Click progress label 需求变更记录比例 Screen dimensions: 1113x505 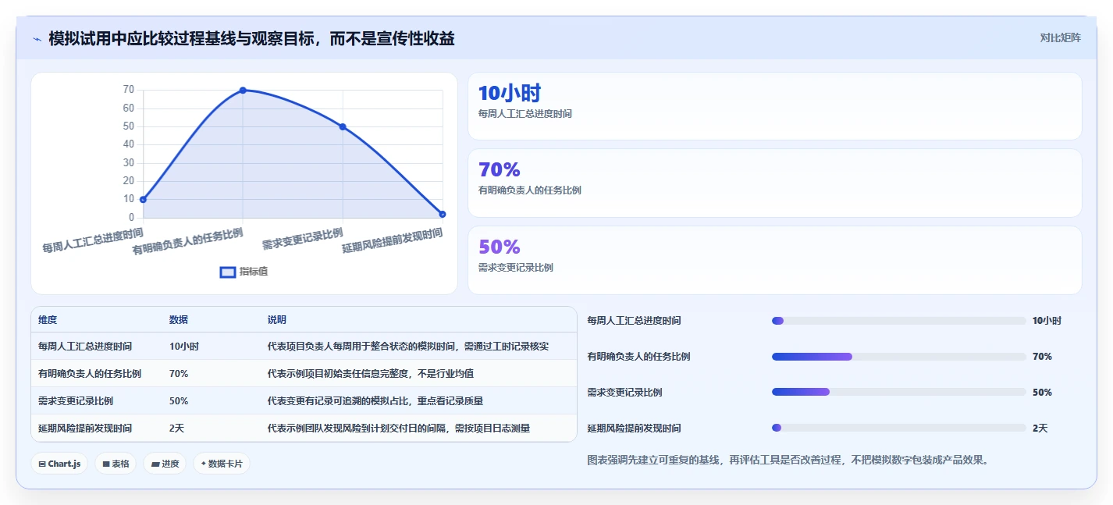[x=624, y=393]
